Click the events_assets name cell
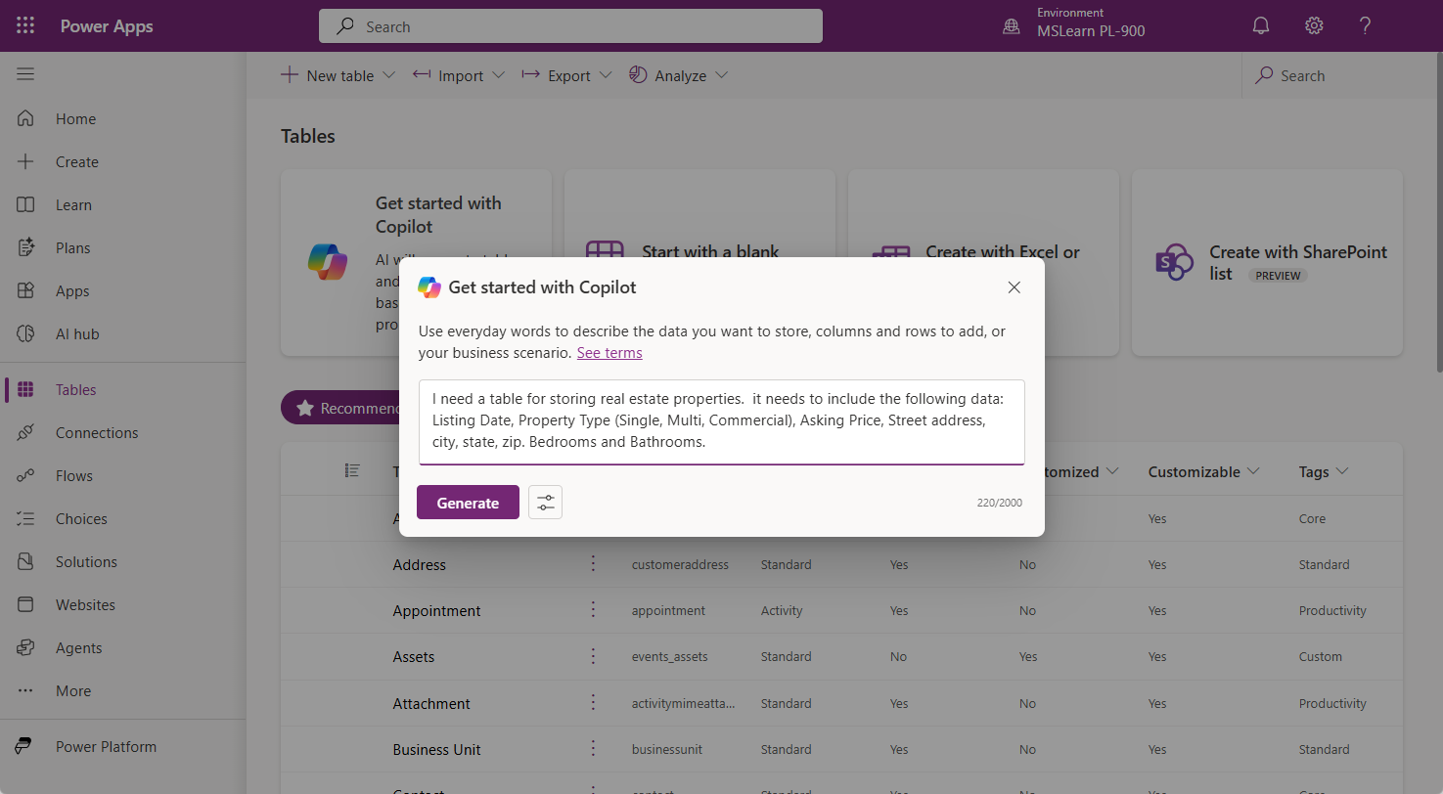1443x794 pixels. pos(669,656)
